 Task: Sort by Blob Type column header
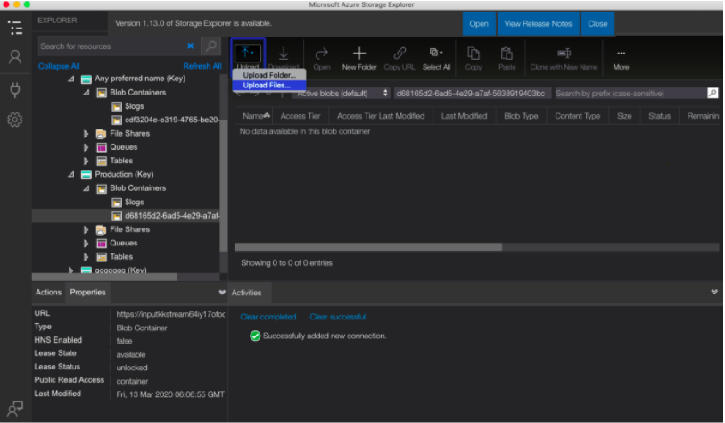point(521,116)
